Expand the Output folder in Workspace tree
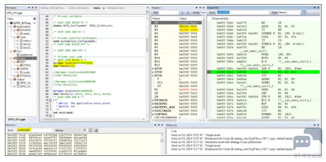 coord(11,79)
